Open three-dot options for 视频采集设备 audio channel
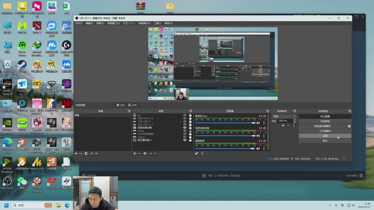 pos(264,136)
